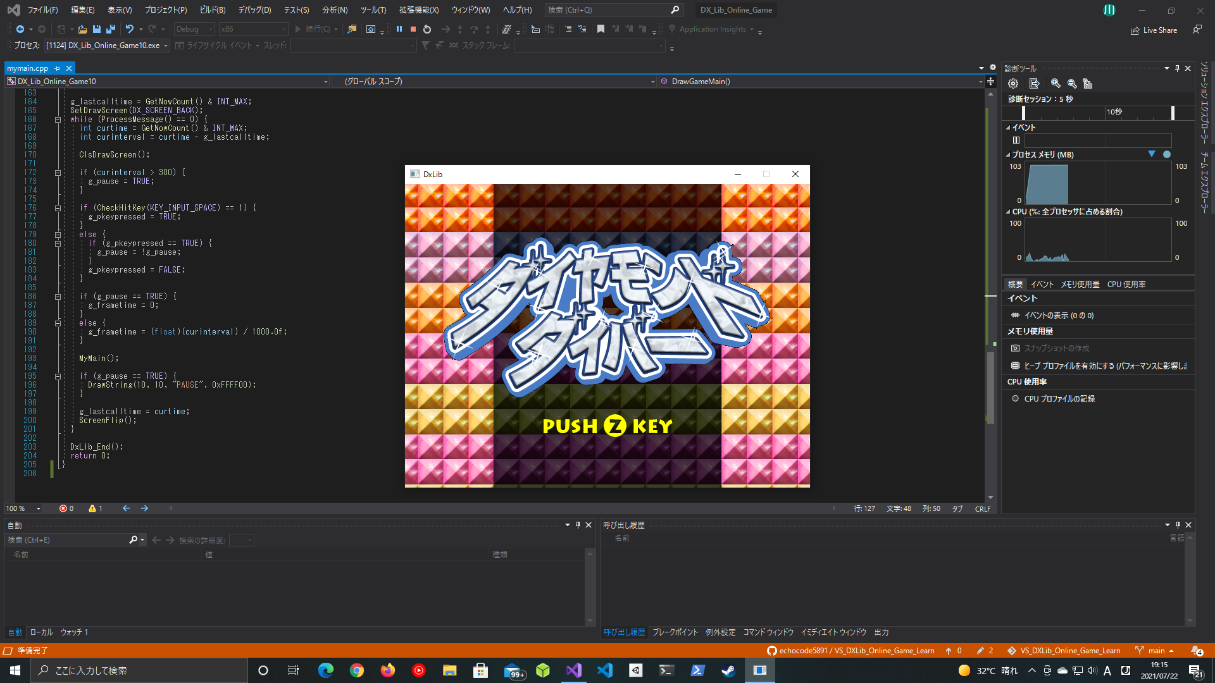Collapse the プロセス メモリ (MB) section
Image resolution: width=1215 pixels, height=683 pixels.
[1007, 154]
